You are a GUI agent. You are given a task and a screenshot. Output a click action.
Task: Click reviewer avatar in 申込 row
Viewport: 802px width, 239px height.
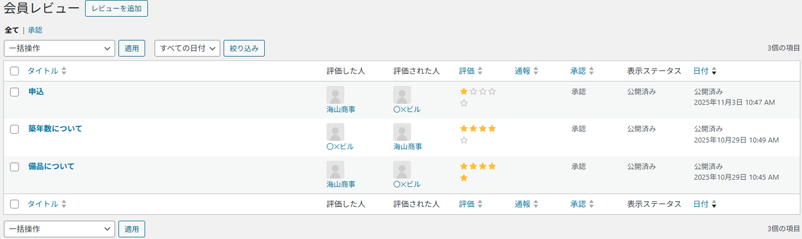point(335,95)
